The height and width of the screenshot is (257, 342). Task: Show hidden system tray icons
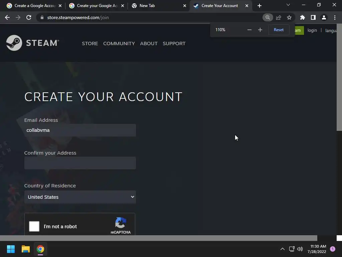pyautogui.click(x=283, y=249)
